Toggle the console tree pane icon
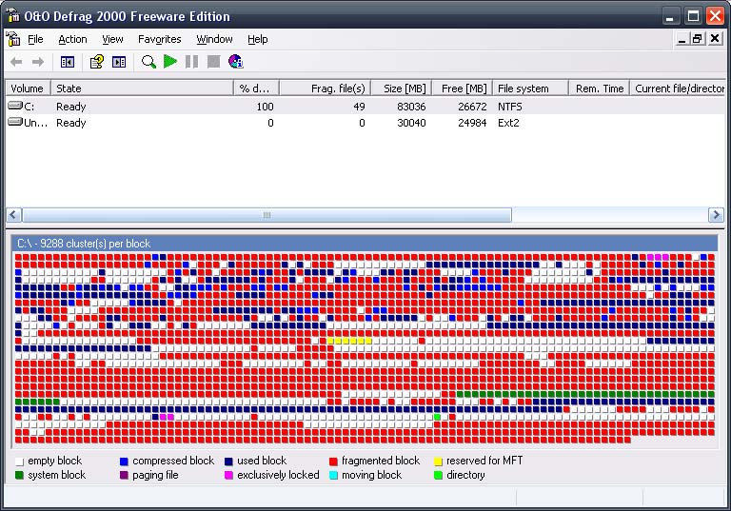This screenshot has width=731, height=511. [68, 62]
